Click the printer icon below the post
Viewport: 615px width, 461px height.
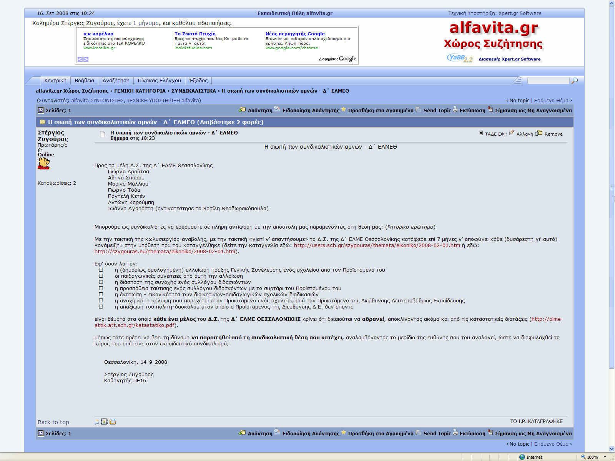(113, 422)
